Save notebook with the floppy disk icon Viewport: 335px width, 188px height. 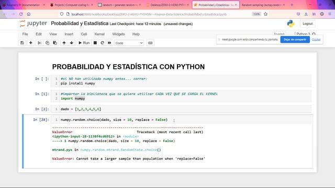(22, 43)
